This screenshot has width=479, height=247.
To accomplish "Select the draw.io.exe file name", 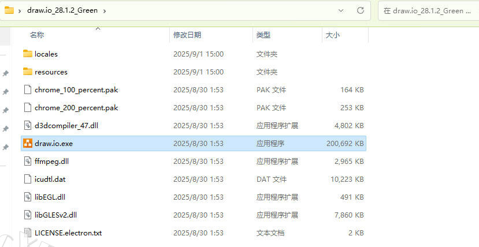I will [54, 143].
